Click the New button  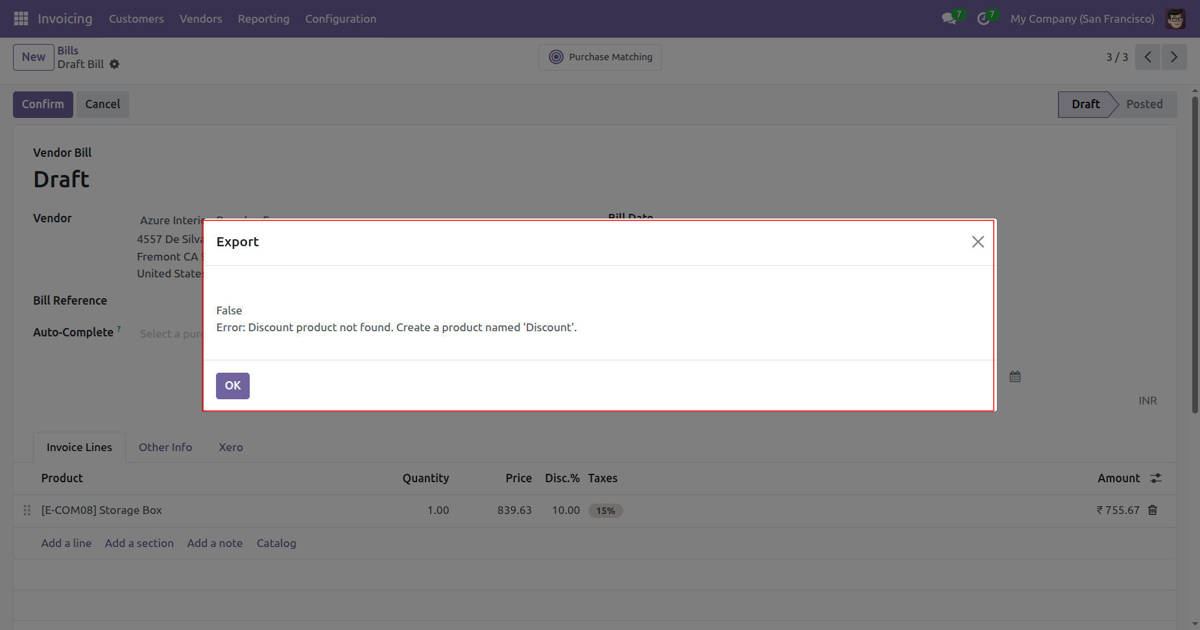coord(34,57)
